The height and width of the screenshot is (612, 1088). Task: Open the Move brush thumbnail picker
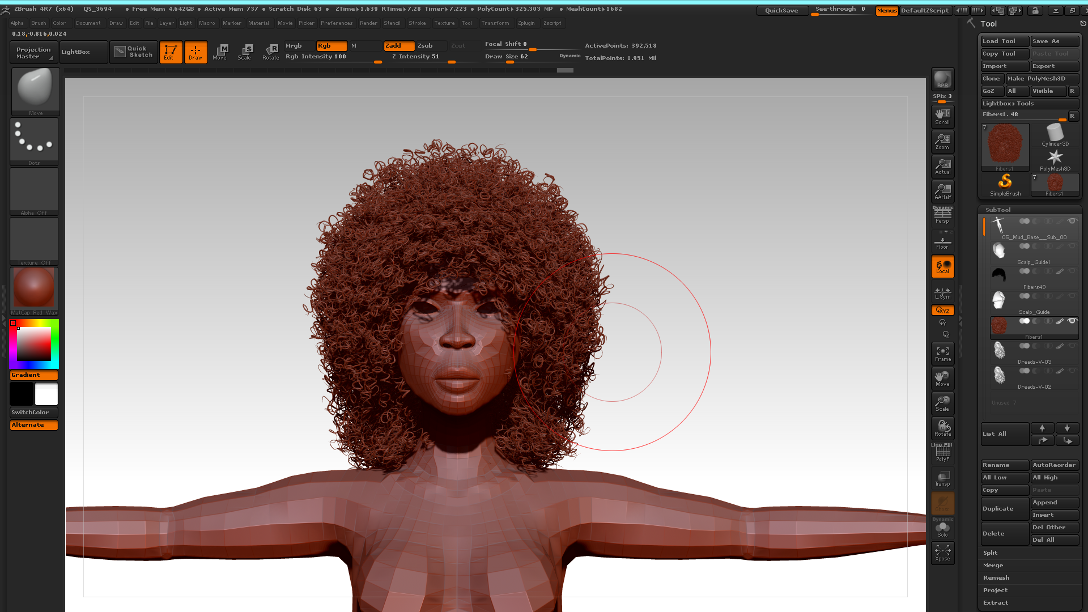(x=35, y=92)
